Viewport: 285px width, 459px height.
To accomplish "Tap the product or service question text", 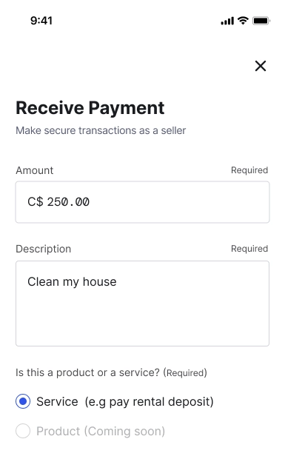I will coord(111,372).
